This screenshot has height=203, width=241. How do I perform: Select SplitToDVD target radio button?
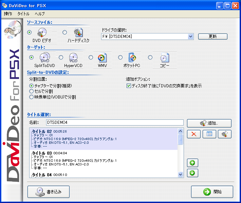pos(31,58)
